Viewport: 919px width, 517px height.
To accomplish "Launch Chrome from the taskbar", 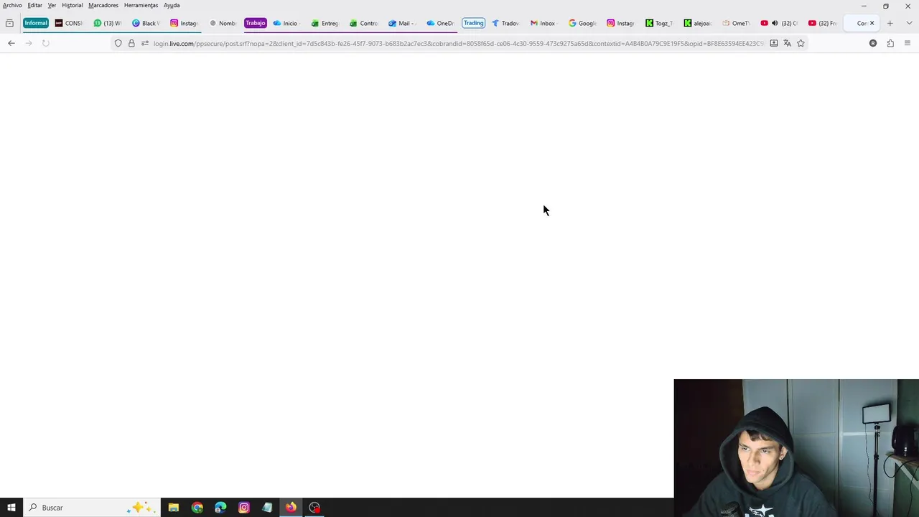I will point(197,508).
